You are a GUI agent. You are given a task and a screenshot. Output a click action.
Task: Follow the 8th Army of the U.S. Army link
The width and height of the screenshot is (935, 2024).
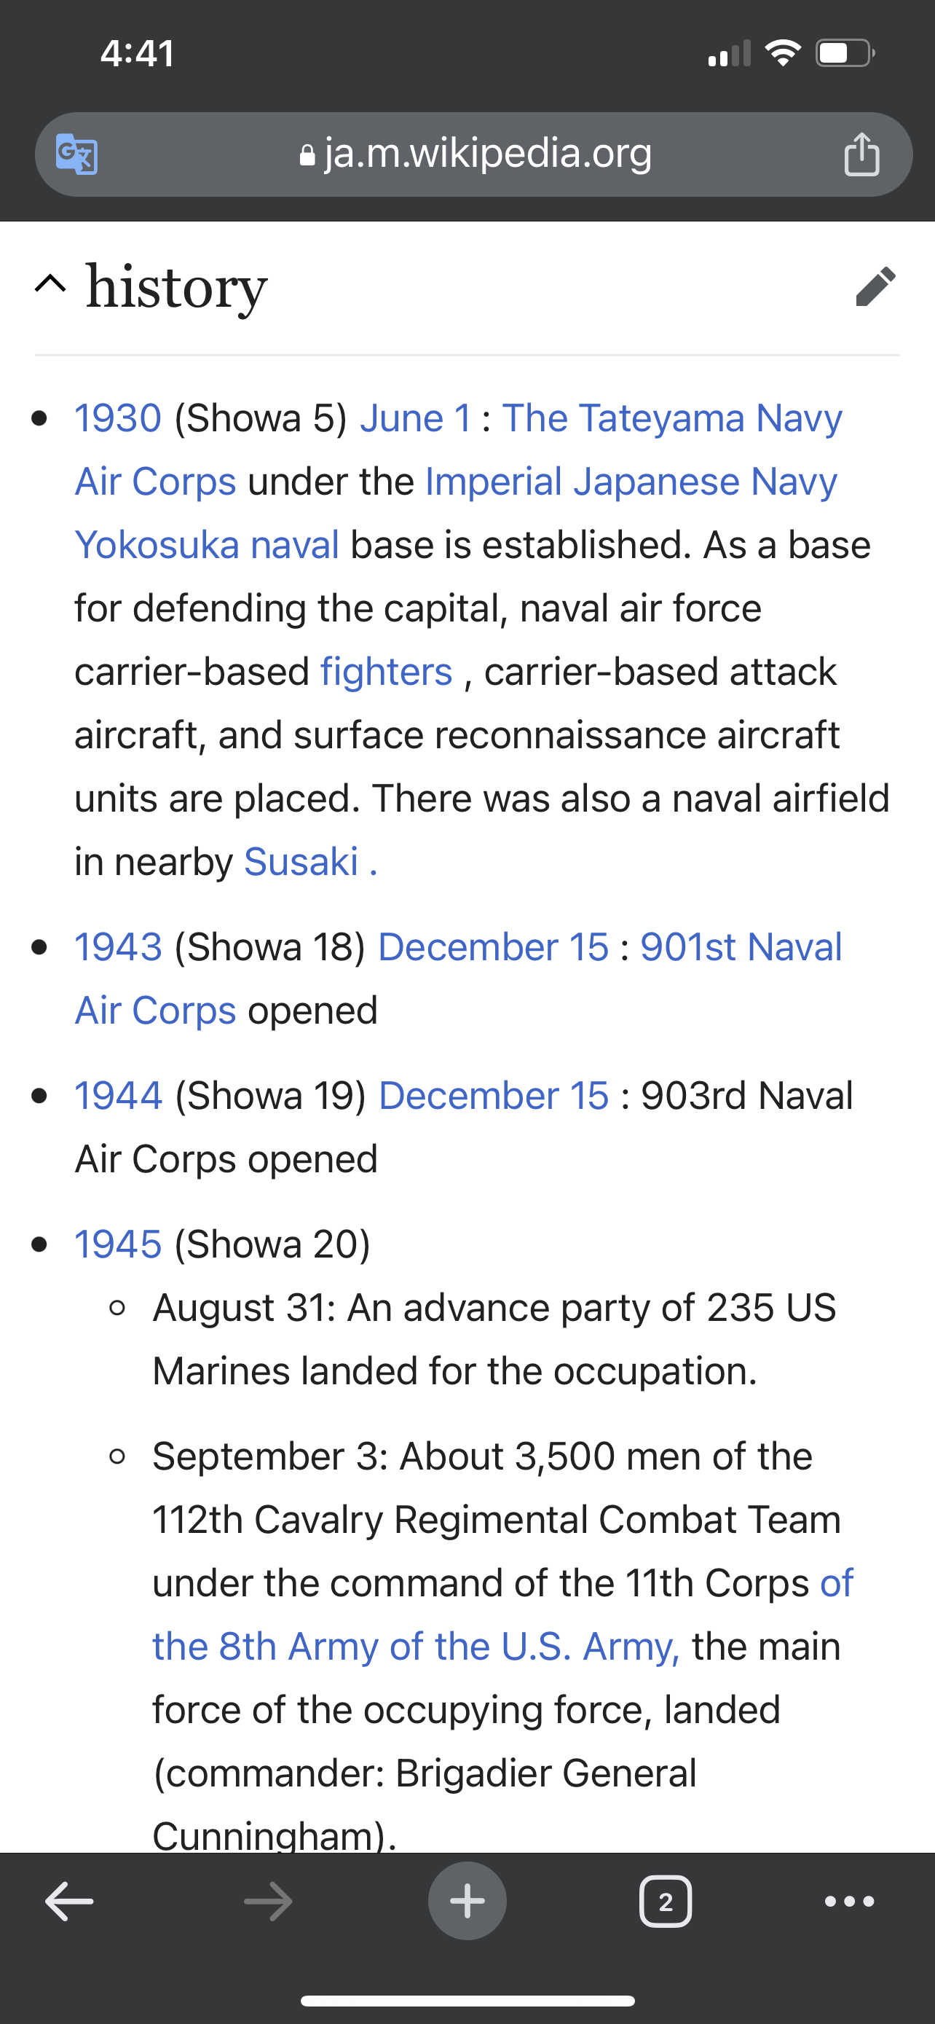pyautogui.click(x=416, y=1646)
